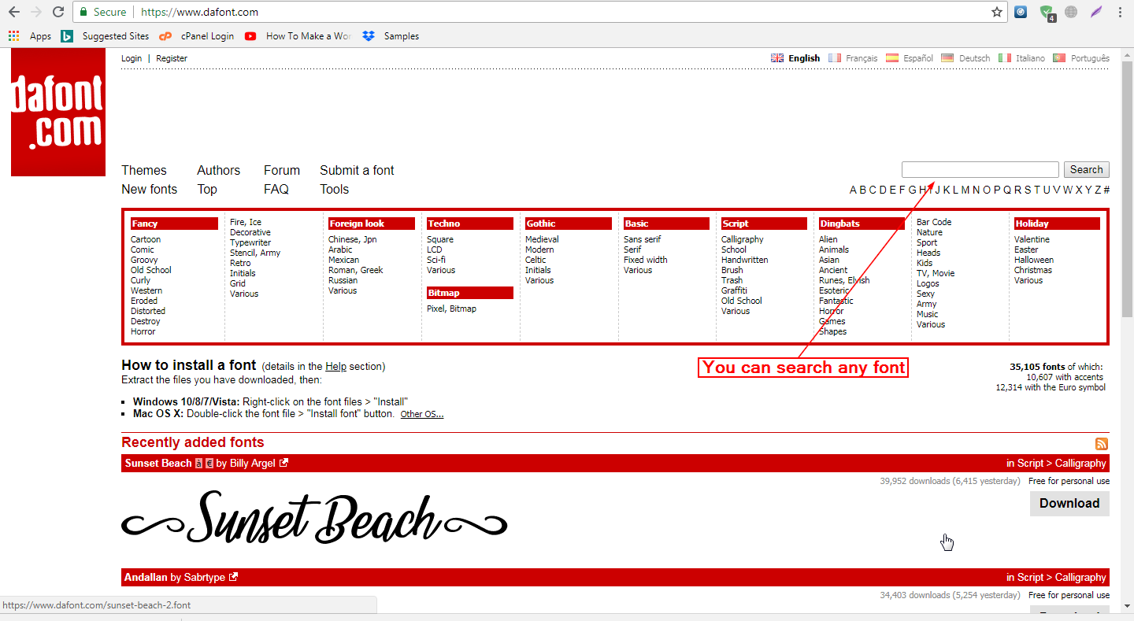Open the Tools page
Screen dimensions: 1134x621
(x=334, y=189)
